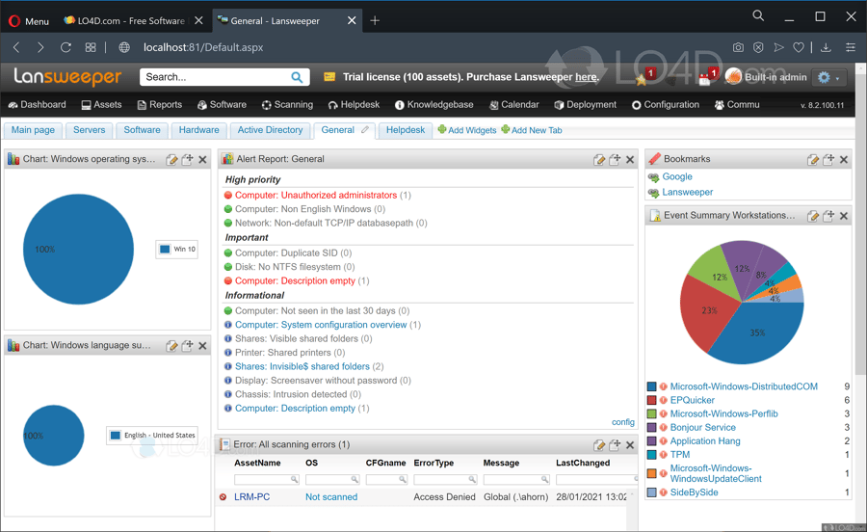The height and width of the screenshot is (532, 867).
Task: Follow the 'here' purchase link
Action: coord(586,77)
